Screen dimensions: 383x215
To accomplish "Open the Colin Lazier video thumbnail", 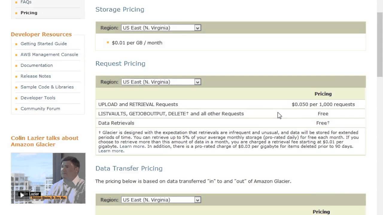I will click(48, 178).
